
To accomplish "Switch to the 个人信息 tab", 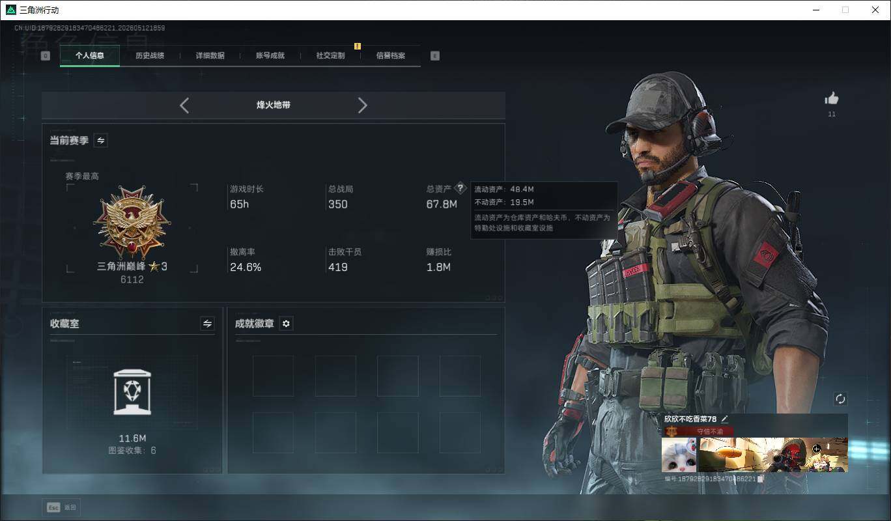I will pos(90,56).
